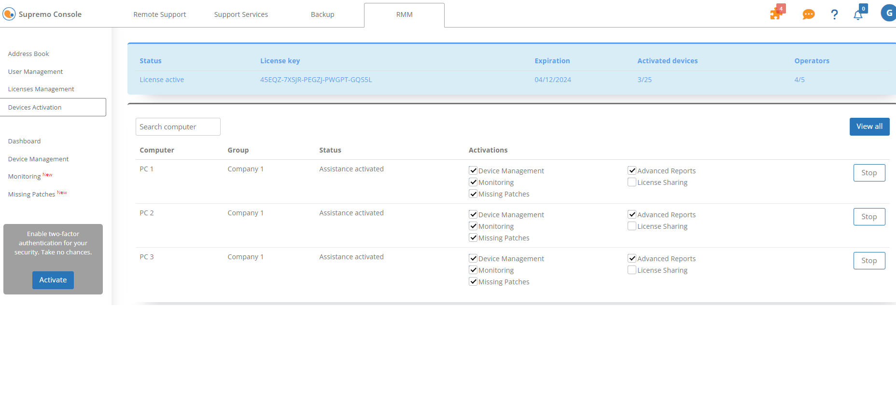Image resolution: width=896 pixels, height=405 pixels.
Task: Open the puzzle-piece add-ons icon
Action: (777, 13)
